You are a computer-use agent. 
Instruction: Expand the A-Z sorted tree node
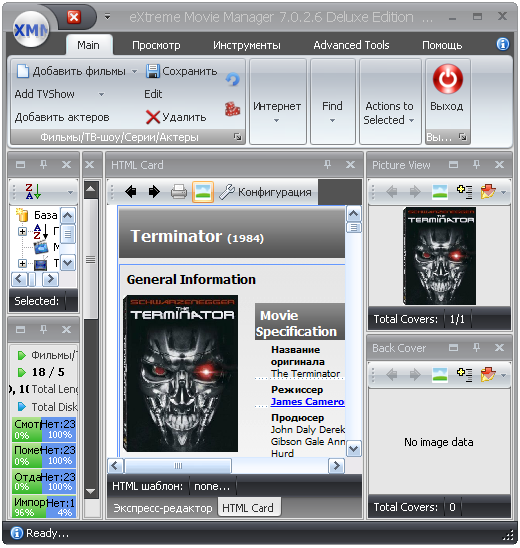point(22,231)
